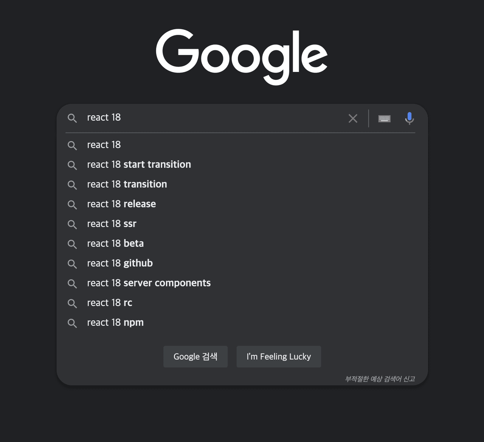Select the "react 18 beta" suggestion
The width and height of the screenshot is (484, 442).
coord(115,244)
